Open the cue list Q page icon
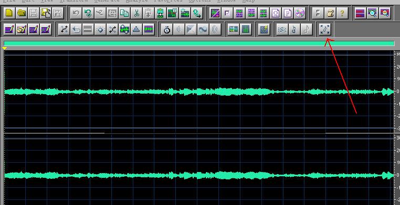The image size is (400, 205). point(276,13)
